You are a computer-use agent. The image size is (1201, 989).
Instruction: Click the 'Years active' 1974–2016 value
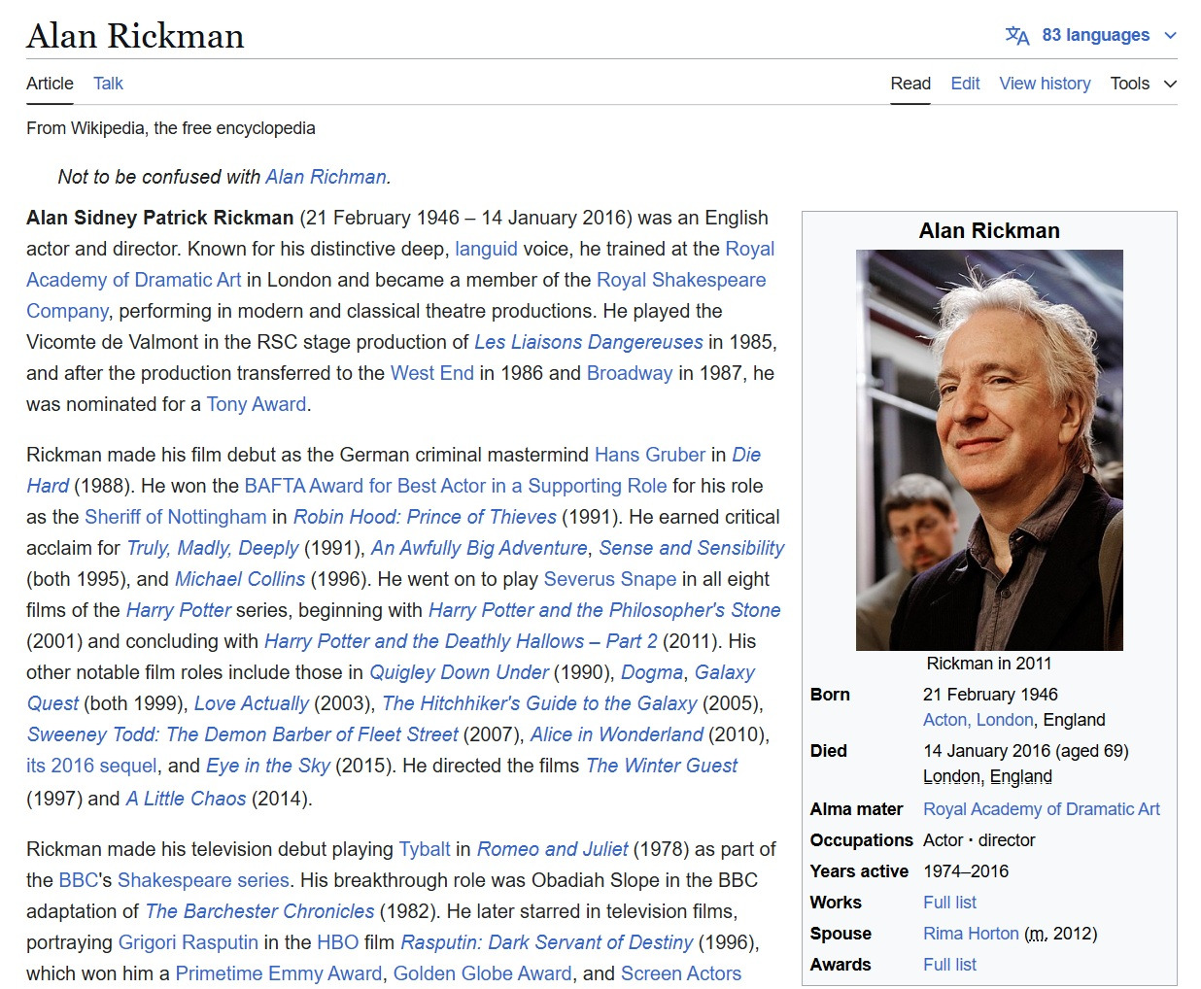(966, 871)
